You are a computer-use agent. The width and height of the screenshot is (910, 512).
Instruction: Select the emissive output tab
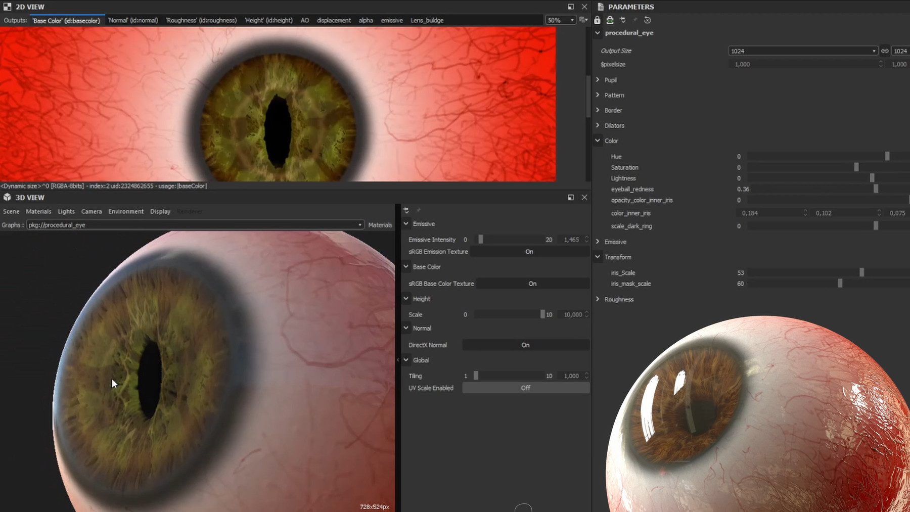click(x=392, y=20)
